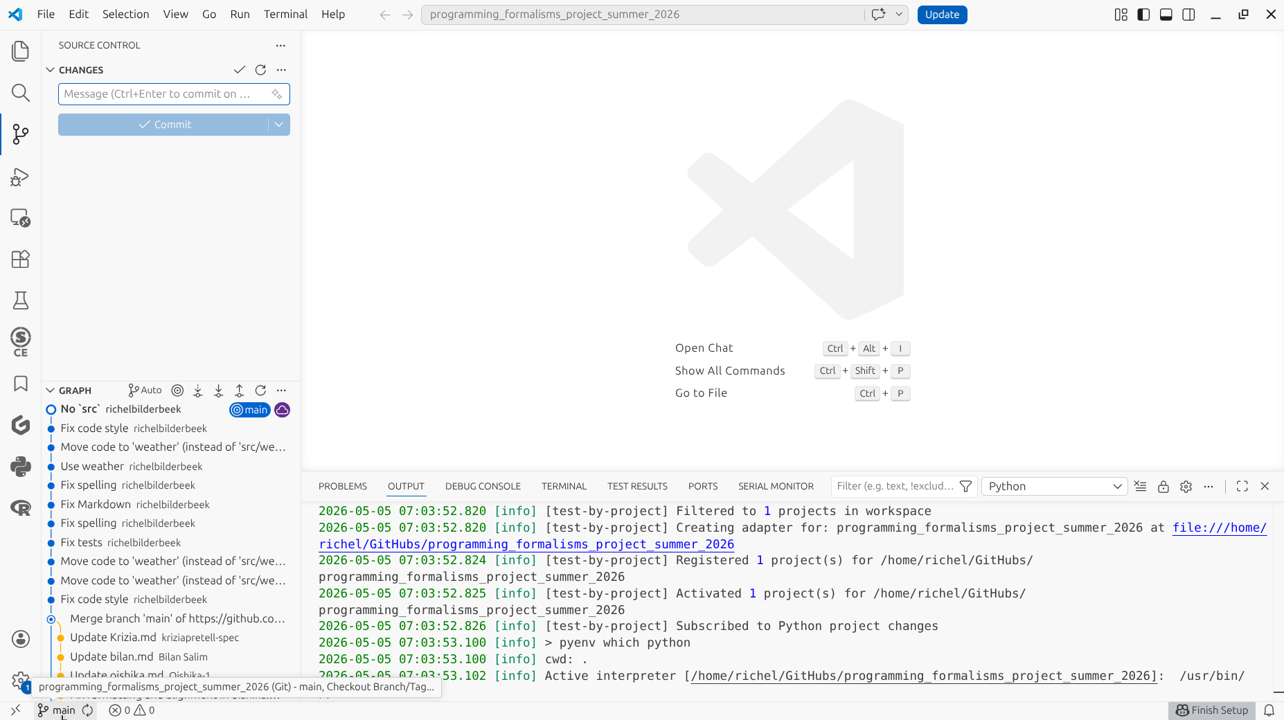Push changes in Graph toolbar
This screenshot has width=1284, height=720.
coord(240,390)
